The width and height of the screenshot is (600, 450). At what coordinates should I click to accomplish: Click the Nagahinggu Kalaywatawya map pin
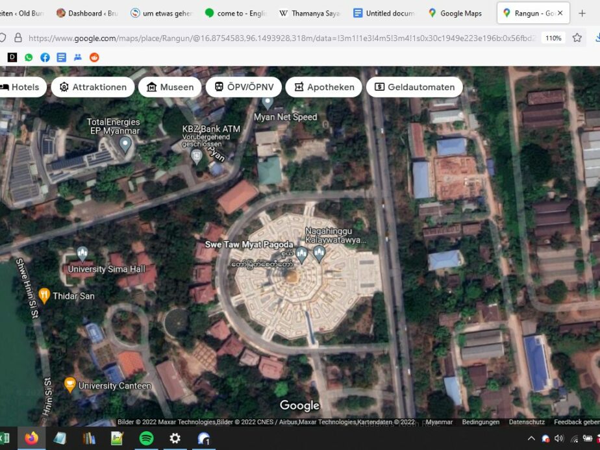click(x=318, y=253)
